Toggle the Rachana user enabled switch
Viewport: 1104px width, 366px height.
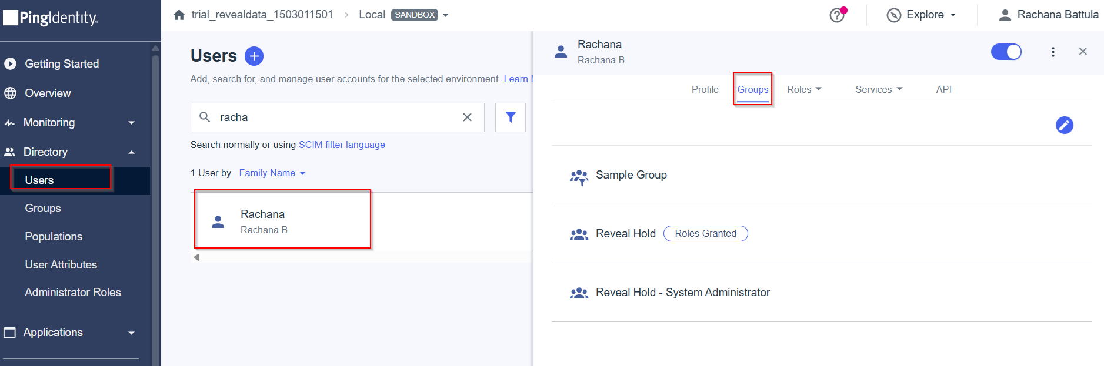tap(1006, 52)
